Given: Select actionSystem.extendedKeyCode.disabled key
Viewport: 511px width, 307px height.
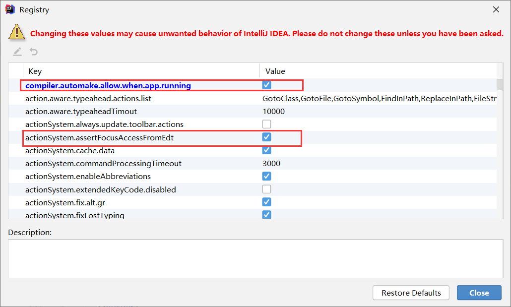Looking at the screenshot, I should pos(100,189).
